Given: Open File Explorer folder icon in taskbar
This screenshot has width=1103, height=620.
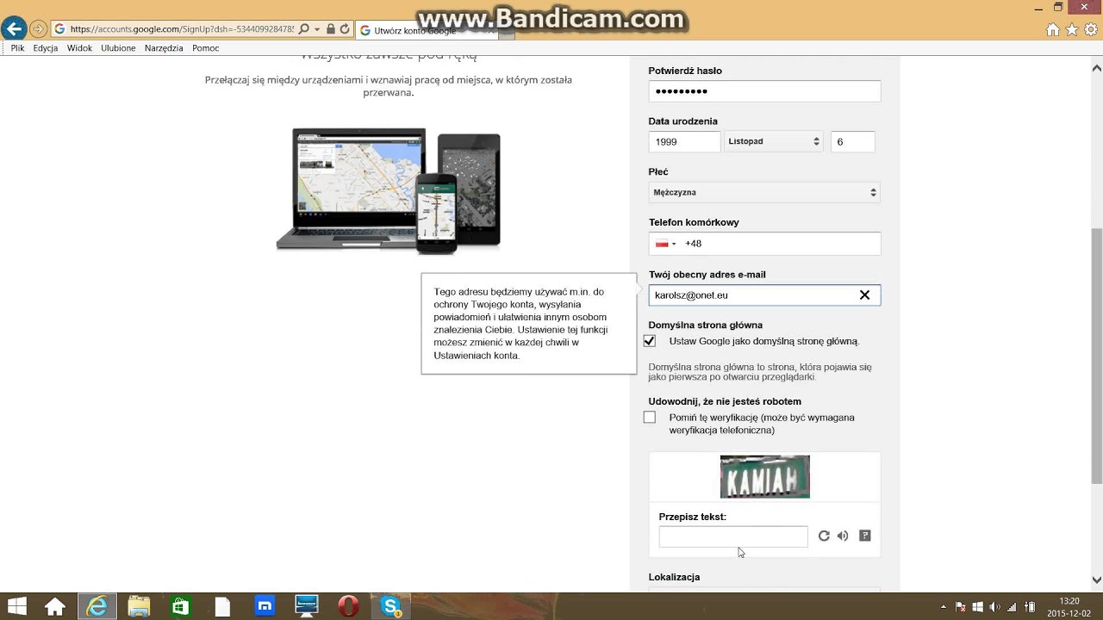Looking at the screenshot, I should pyautogui.click(x=139, y=606).
